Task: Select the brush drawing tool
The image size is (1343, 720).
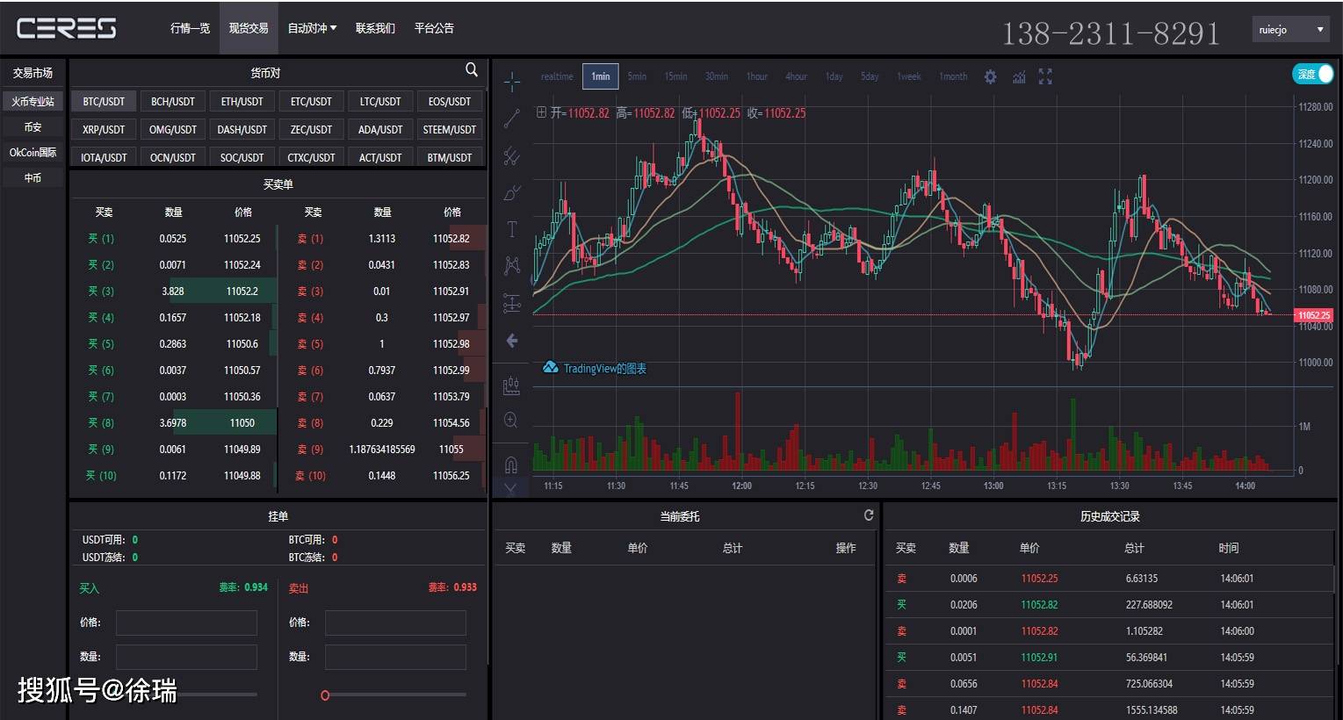Action: 512,192
